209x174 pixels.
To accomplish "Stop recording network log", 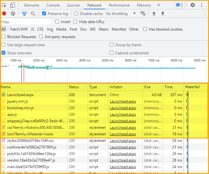I will 4,13.
